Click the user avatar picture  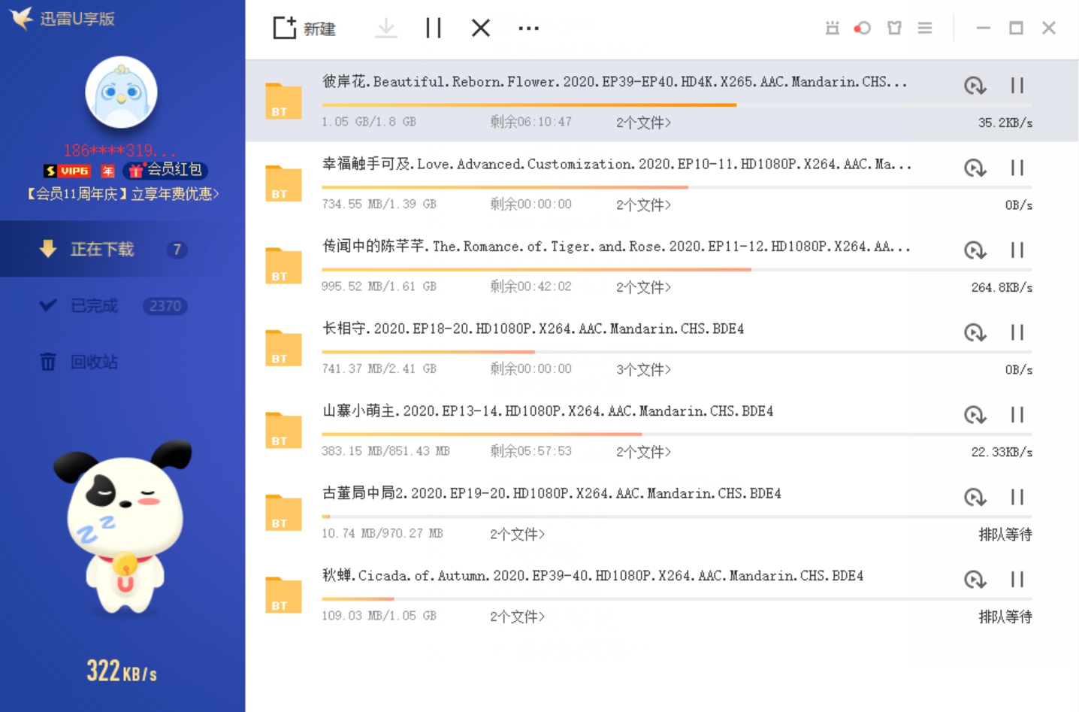[121, 92]
